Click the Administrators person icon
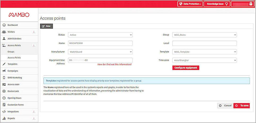Image resolution: width=256 pixels, height=123 pixels. point(4,39)
